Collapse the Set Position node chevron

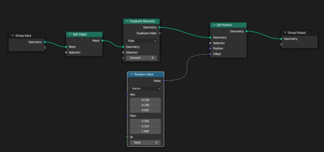(214, 25)
